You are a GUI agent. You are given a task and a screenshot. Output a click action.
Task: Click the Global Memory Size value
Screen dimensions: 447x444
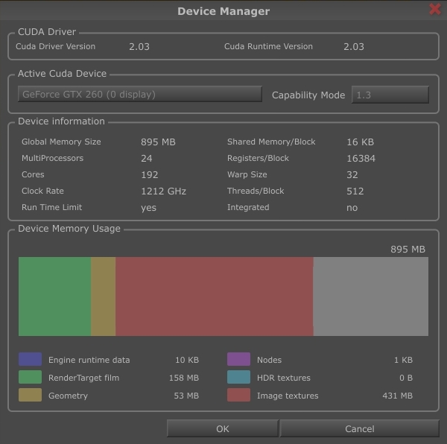[158, 142]
